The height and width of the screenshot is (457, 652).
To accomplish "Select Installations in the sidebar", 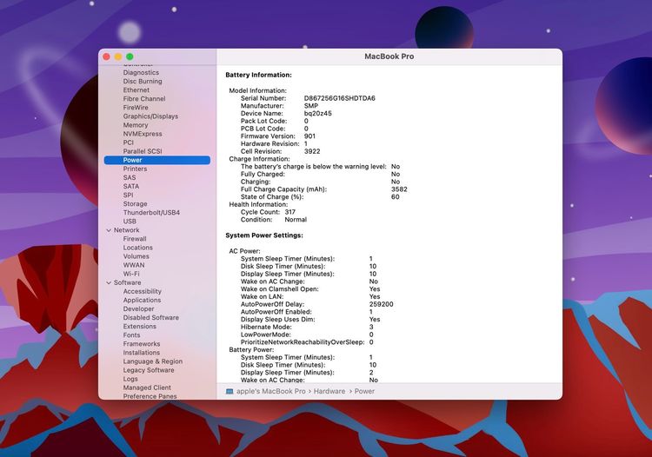I will (142, 352).
